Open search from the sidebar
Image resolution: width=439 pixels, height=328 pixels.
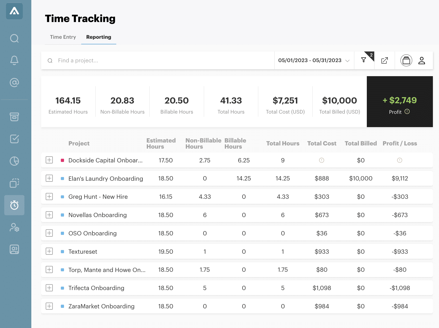coord(14,38)
